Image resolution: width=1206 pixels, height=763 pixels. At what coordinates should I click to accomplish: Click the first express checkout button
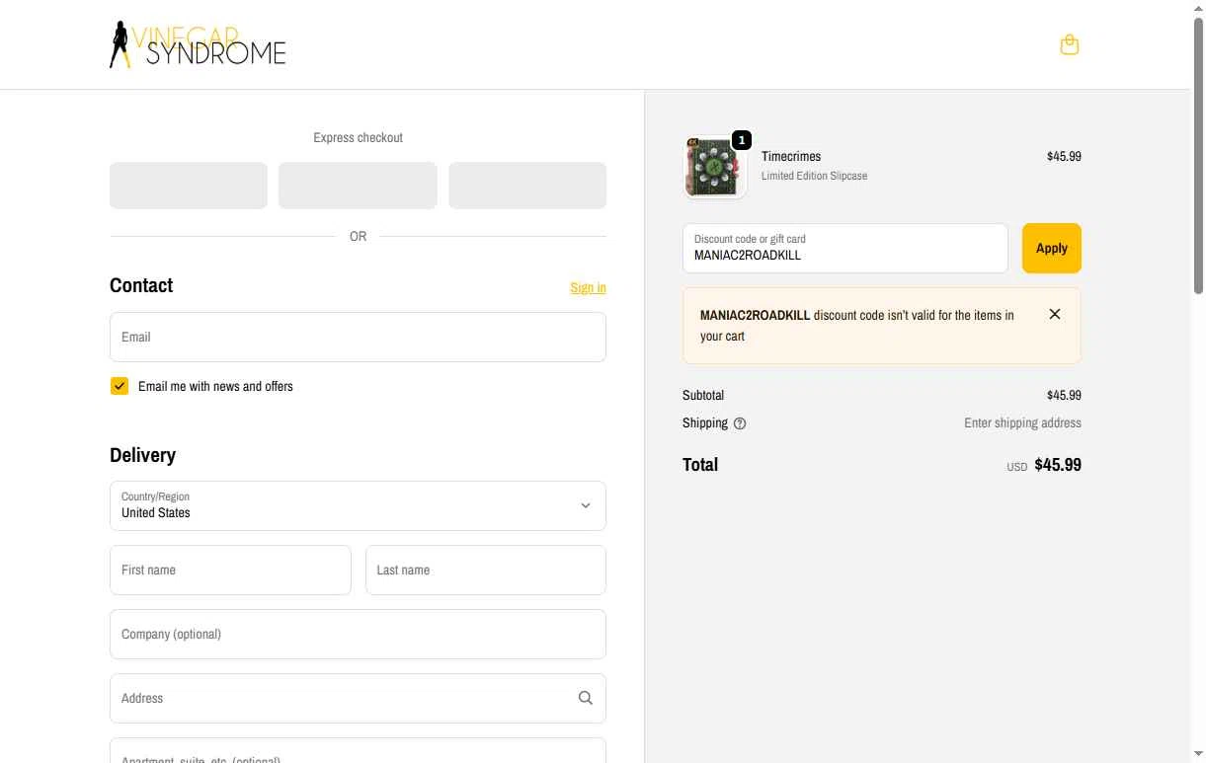189,186
